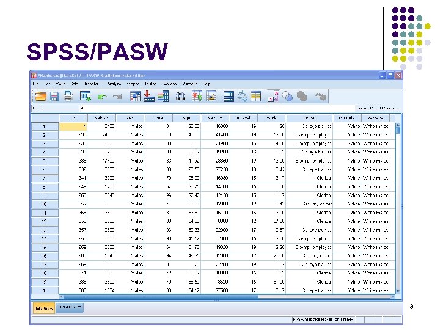Open the Utilities menu

[x=151, y=84]
